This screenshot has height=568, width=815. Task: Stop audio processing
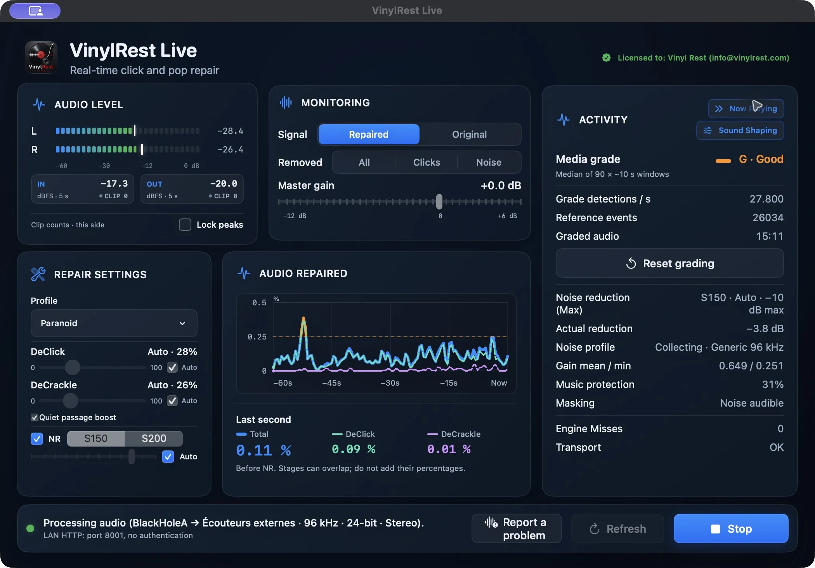click(x=731, y=528)
